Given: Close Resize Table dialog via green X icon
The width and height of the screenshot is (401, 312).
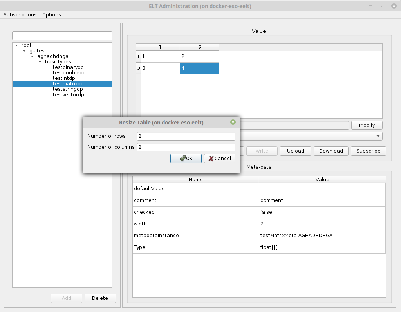Looking at the screenshot, I should (x=233, y=123).
